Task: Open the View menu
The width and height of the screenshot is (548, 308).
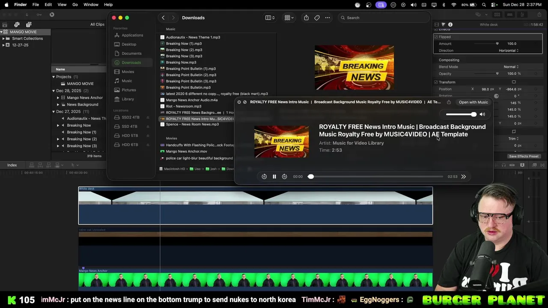Action: (x=62, y=5)
